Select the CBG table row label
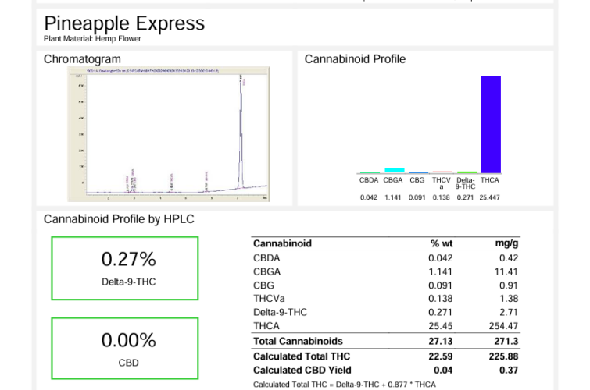Image resolution: width=590 pixels, height=390 pixels. pyautogui.click(x=263, y=285)
